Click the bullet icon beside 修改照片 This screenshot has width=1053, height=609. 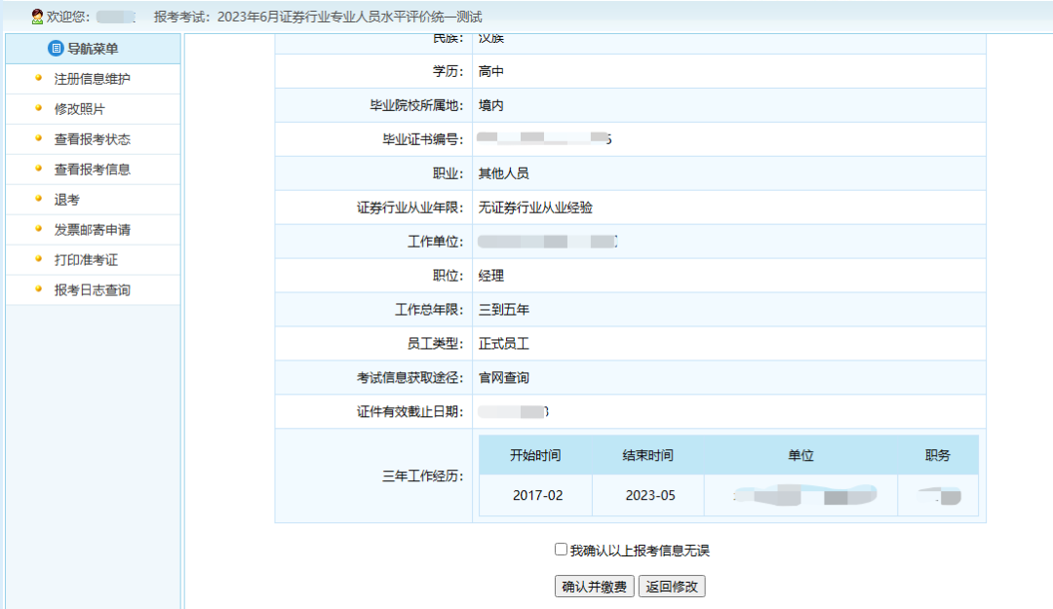click(38, 108)
